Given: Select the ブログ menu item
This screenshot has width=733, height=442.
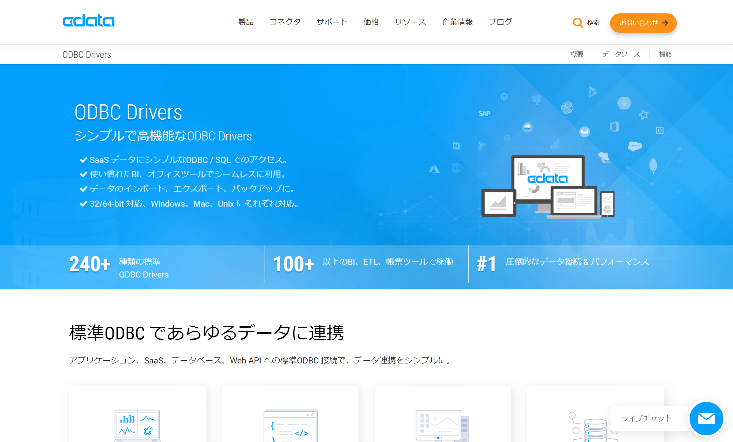Looking at the screenshot, I should [x=500, y=22].
